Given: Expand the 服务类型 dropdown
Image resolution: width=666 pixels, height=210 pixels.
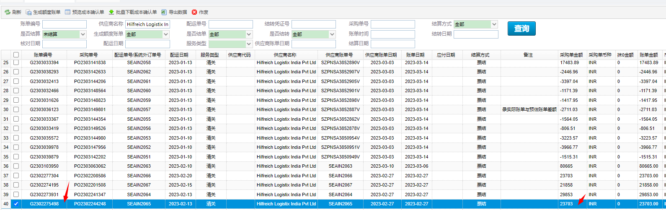Looking at the screenshot, I should 249,44.
